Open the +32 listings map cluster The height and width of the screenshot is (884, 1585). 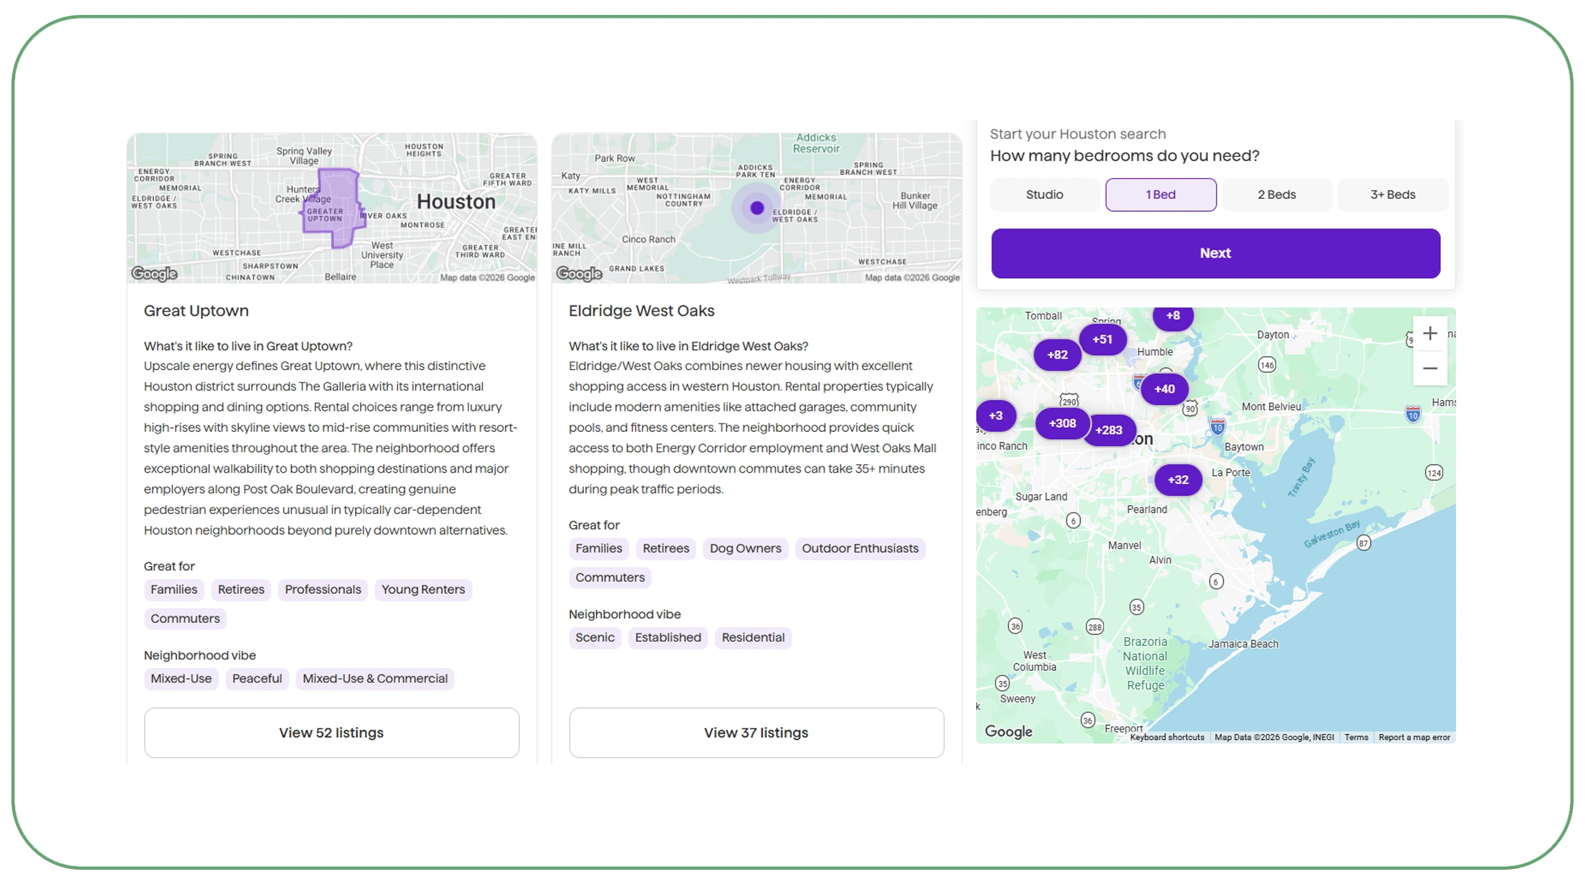(1178, 480)
